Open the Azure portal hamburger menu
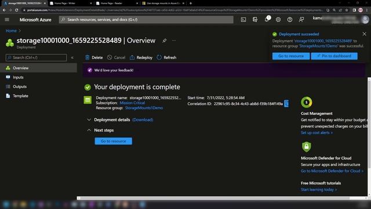371x209 pixels. pos(7,19)
